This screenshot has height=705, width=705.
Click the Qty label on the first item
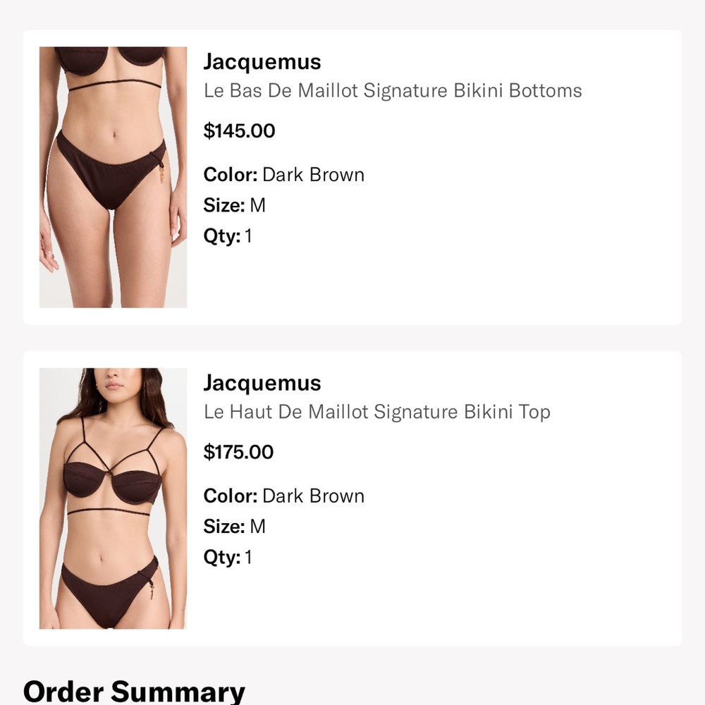pos(219,236)
